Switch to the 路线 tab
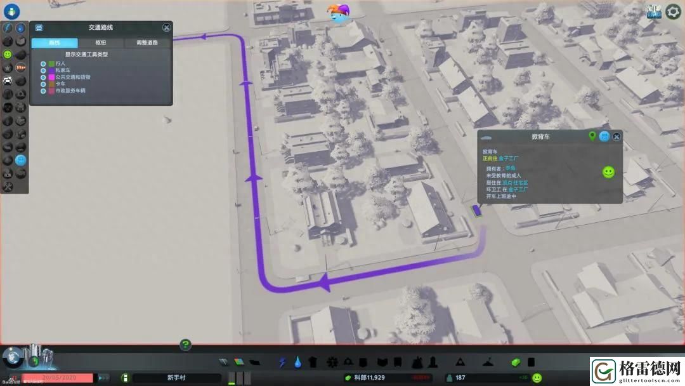The image size is (685, 386). point(55,43)
